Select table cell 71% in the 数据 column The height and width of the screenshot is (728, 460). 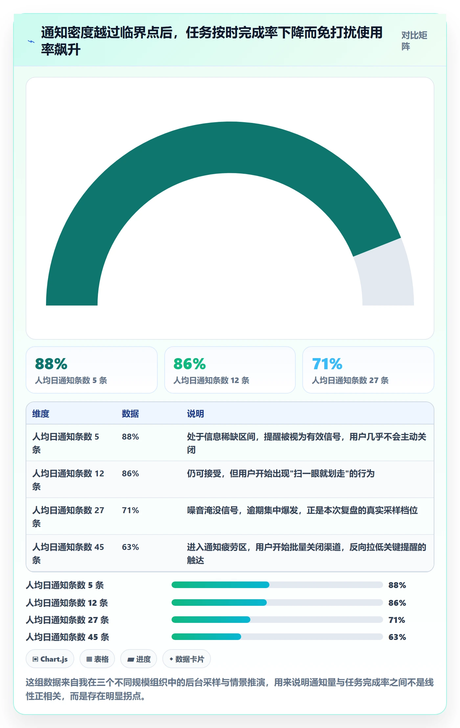[130, 510]
